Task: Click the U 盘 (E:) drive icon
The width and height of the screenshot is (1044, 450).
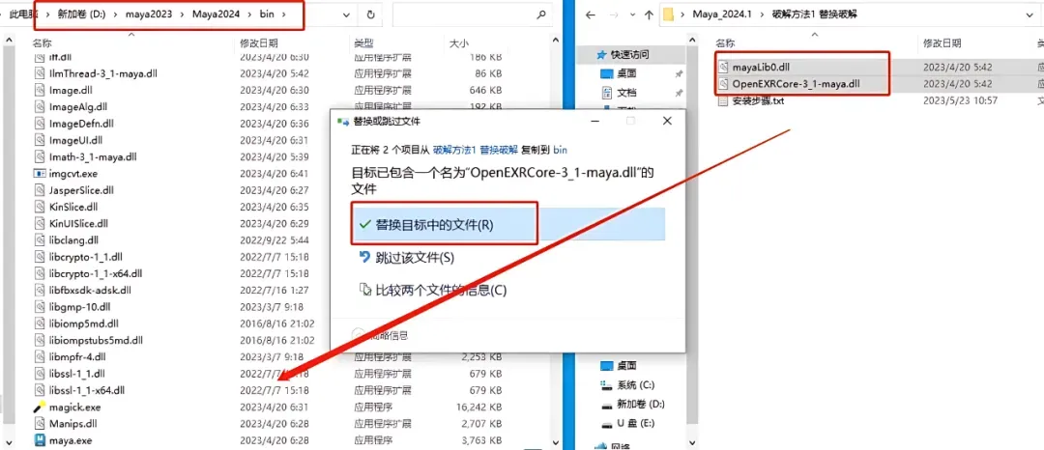Action: [606, 424]
